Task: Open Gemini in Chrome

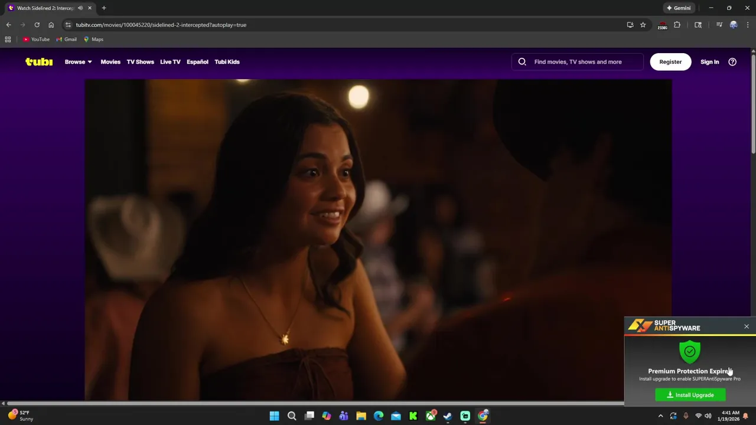Action: tap(679, 8)
